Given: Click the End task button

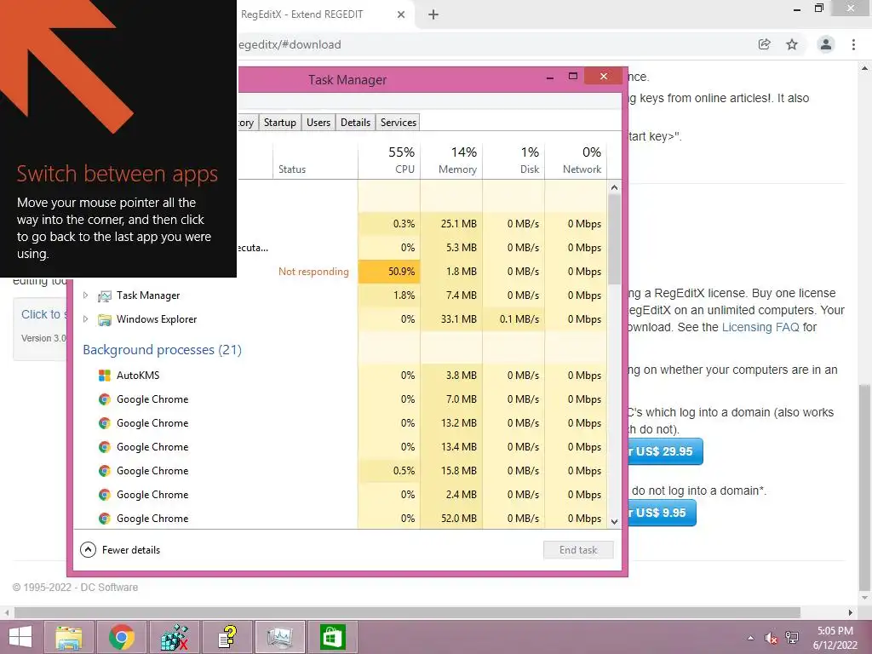Looking at the screenshot, I should click(578, 550).
